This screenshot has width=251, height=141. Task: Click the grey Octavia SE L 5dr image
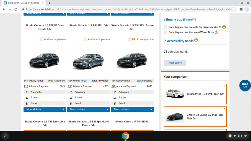click(x=88, y=61)
